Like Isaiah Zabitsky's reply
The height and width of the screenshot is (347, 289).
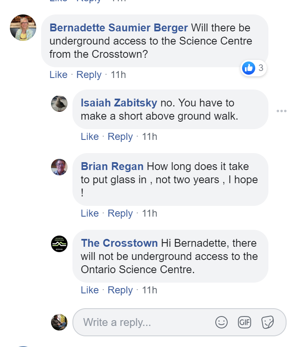pos(90,137)
